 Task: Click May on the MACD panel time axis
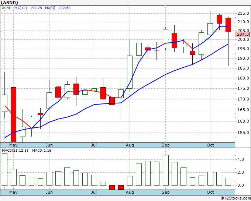point(13,192)
